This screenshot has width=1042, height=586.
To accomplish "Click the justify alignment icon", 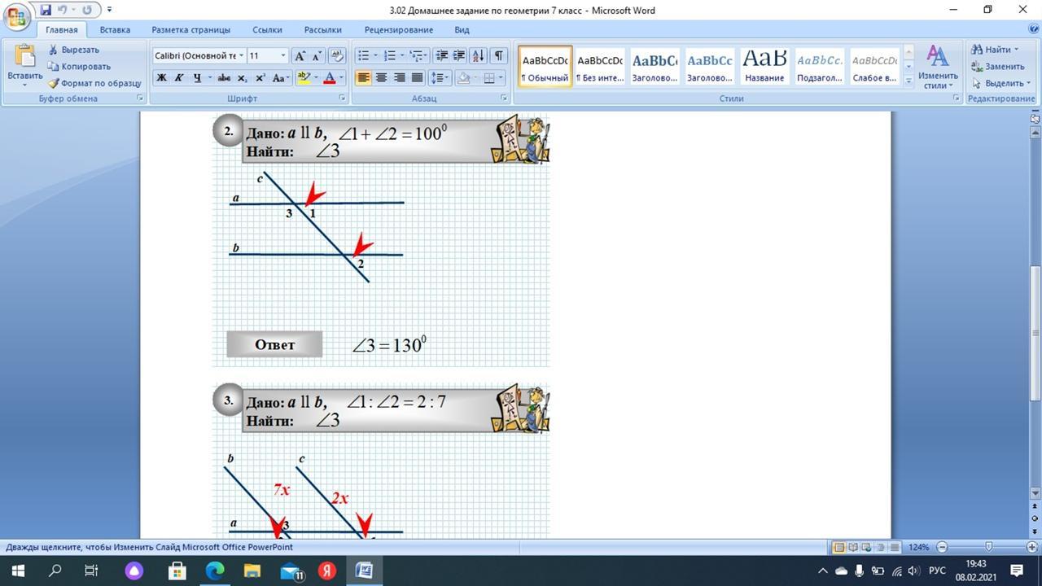I will [417, 78].
